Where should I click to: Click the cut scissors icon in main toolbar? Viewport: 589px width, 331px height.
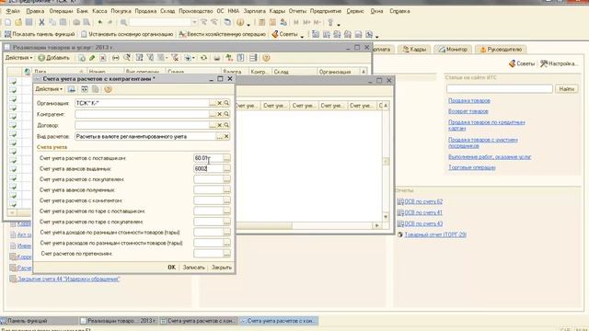coord(41,22)
